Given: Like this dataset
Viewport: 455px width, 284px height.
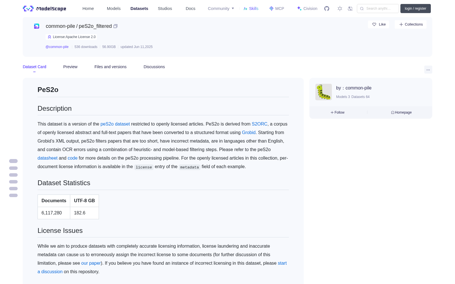Looking at the screenshot, I should pos(379,24).
